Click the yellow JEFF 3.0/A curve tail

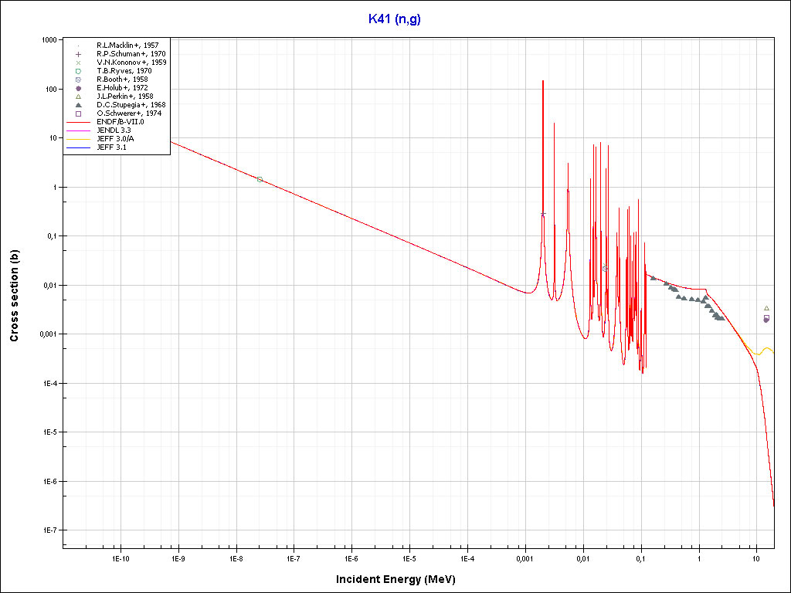(x=766, y=350)
